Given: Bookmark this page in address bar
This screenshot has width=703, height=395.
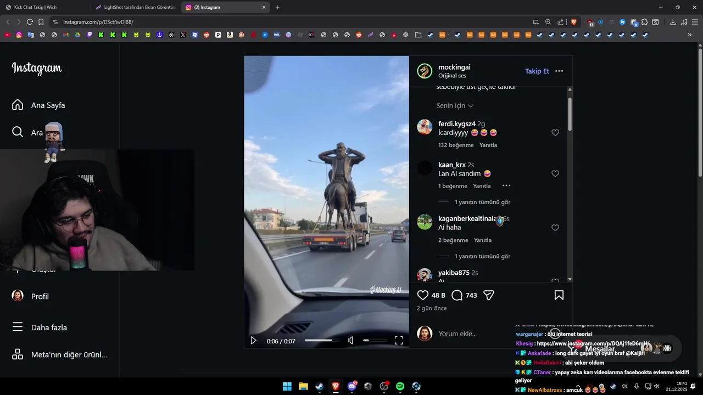Looking at the screenshot, I should 41,22.
